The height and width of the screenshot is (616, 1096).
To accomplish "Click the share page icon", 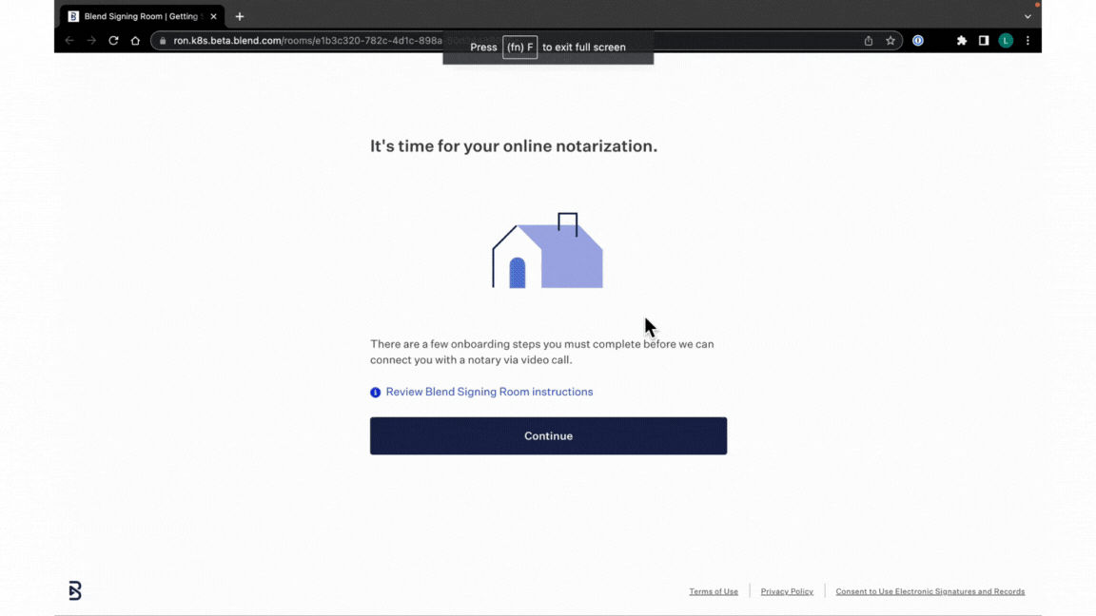I will click(868, 41).
